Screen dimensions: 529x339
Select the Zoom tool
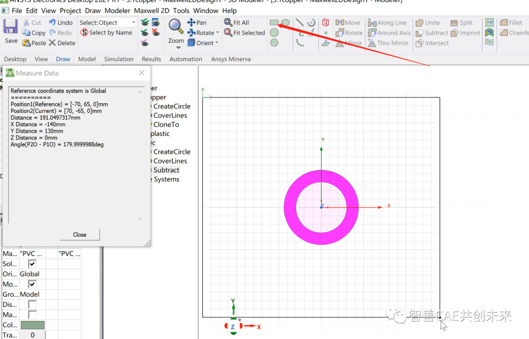(x=175, y=27)
